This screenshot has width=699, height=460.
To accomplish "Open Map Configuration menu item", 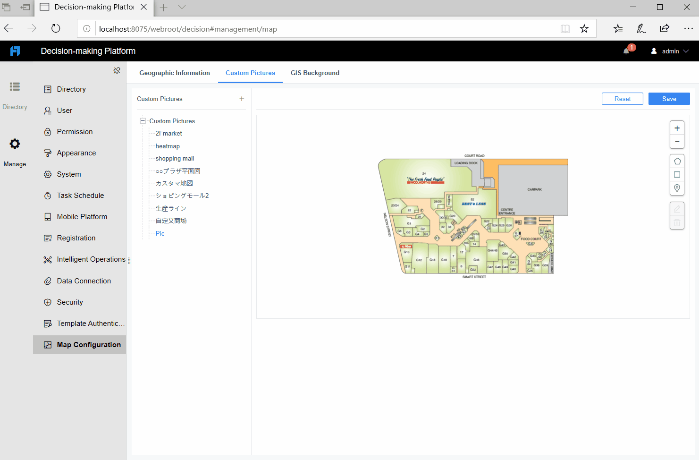I will tap(80, 345).
